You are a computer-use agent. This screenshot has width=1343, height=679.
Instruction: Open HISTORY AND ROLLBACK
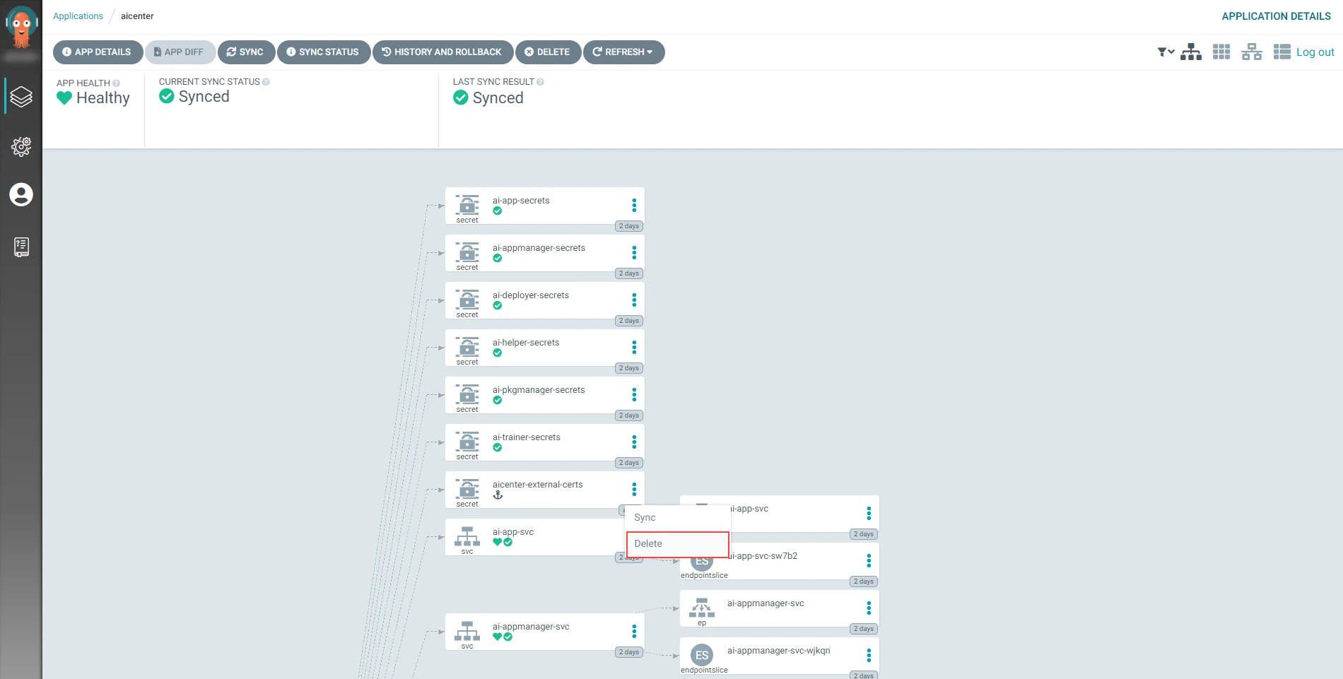coord(442,52)
